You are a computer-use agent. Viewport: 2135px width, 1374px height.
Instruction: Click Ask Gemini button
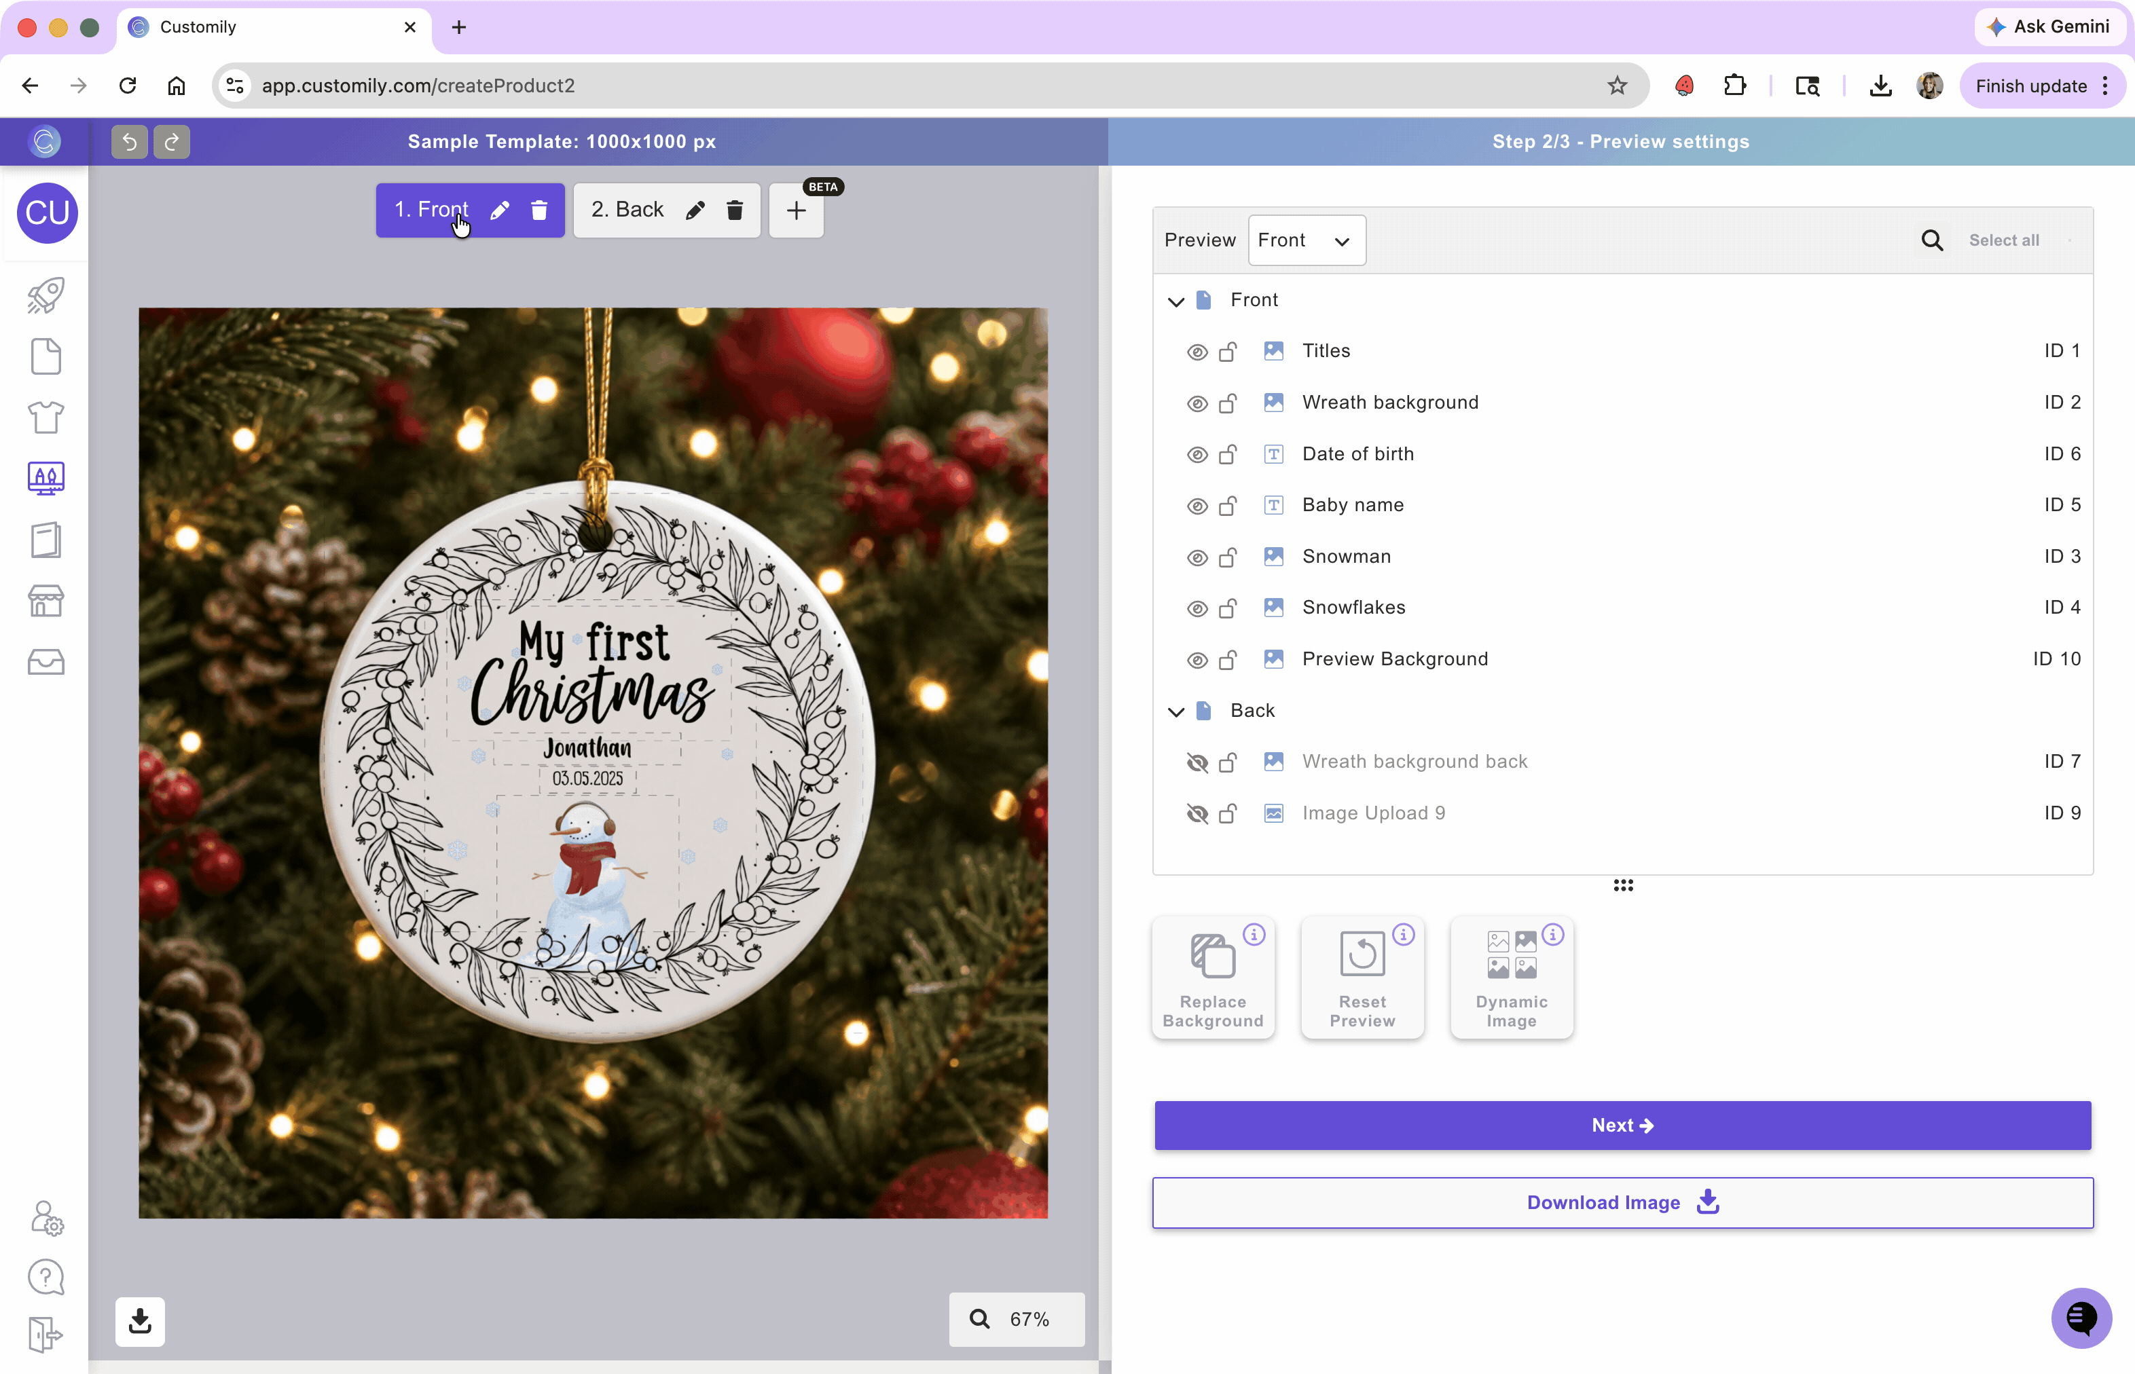tap(2050, 26)
